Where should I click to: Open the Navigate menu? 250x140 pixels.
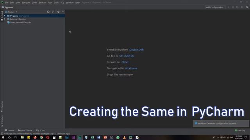pyautogui.click(x=26, y=3)
